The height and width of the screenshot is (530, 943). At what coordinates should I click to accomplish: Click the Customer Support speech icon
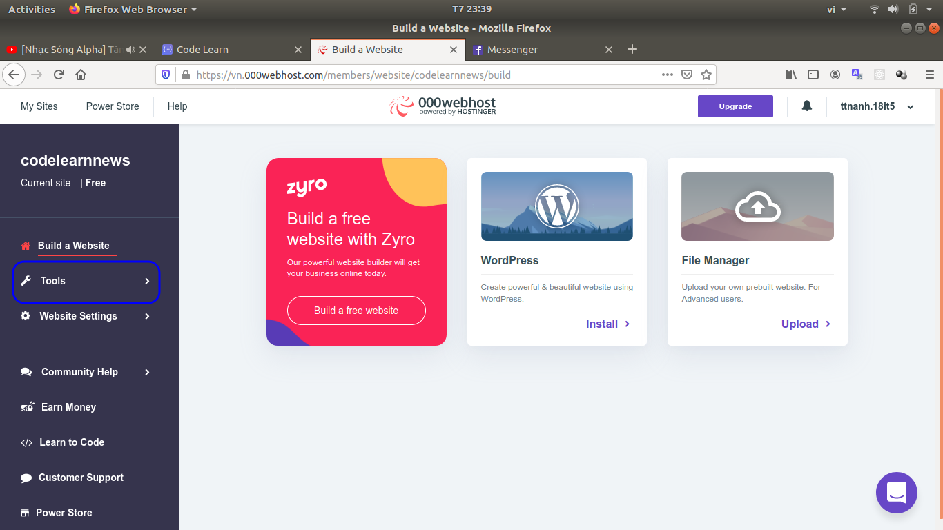click(26, 478)
